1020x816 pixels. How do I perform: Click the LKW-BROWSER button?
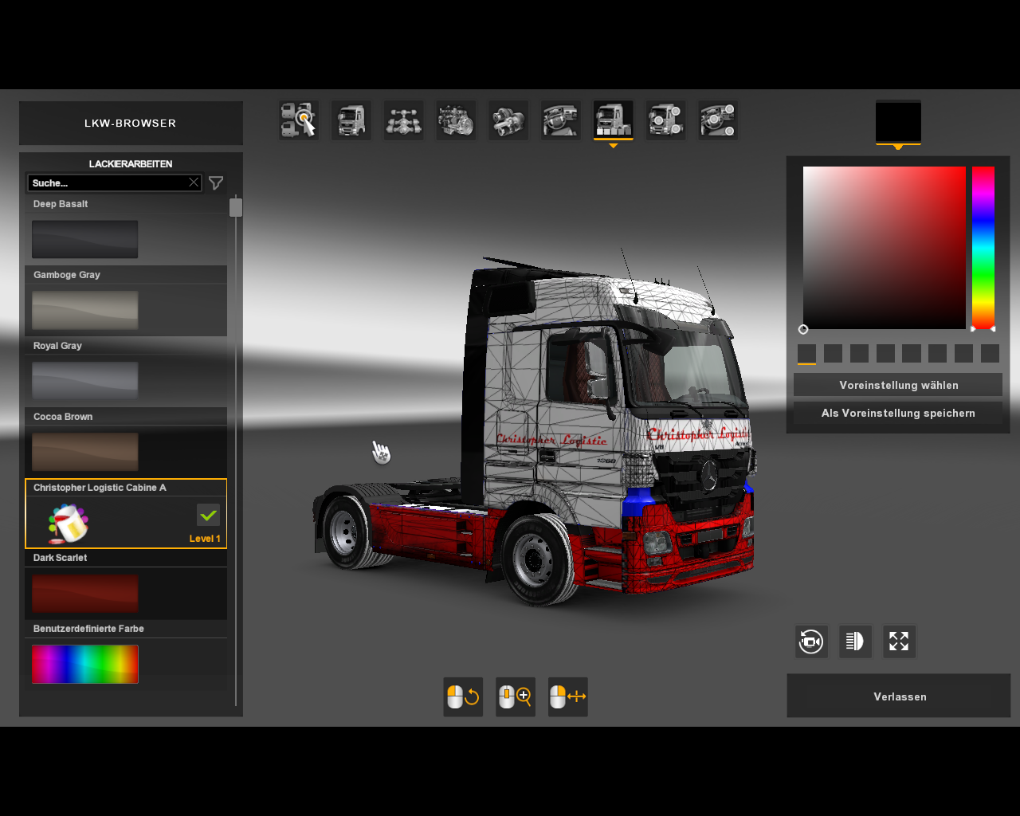(131, 123)
